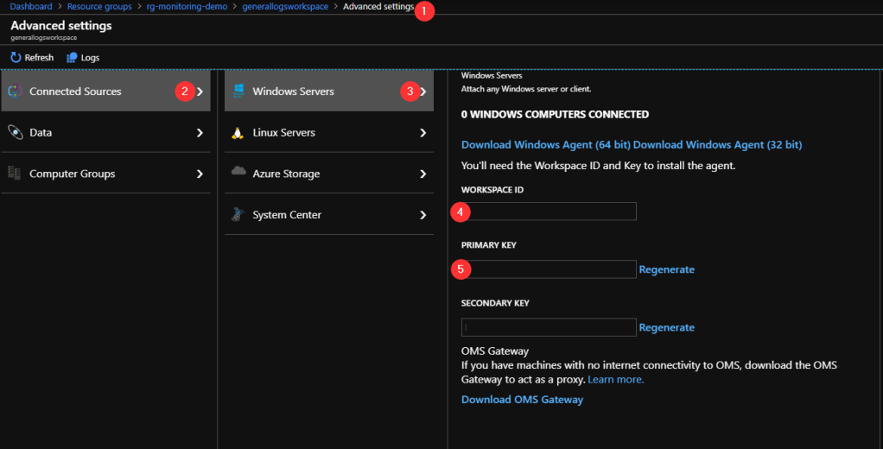
Task: Click the Azure Storage cloud icon
Action: coord(238,173)
